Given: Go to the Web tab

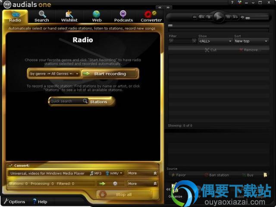Looking at the screenshot, I should (97, 17).
